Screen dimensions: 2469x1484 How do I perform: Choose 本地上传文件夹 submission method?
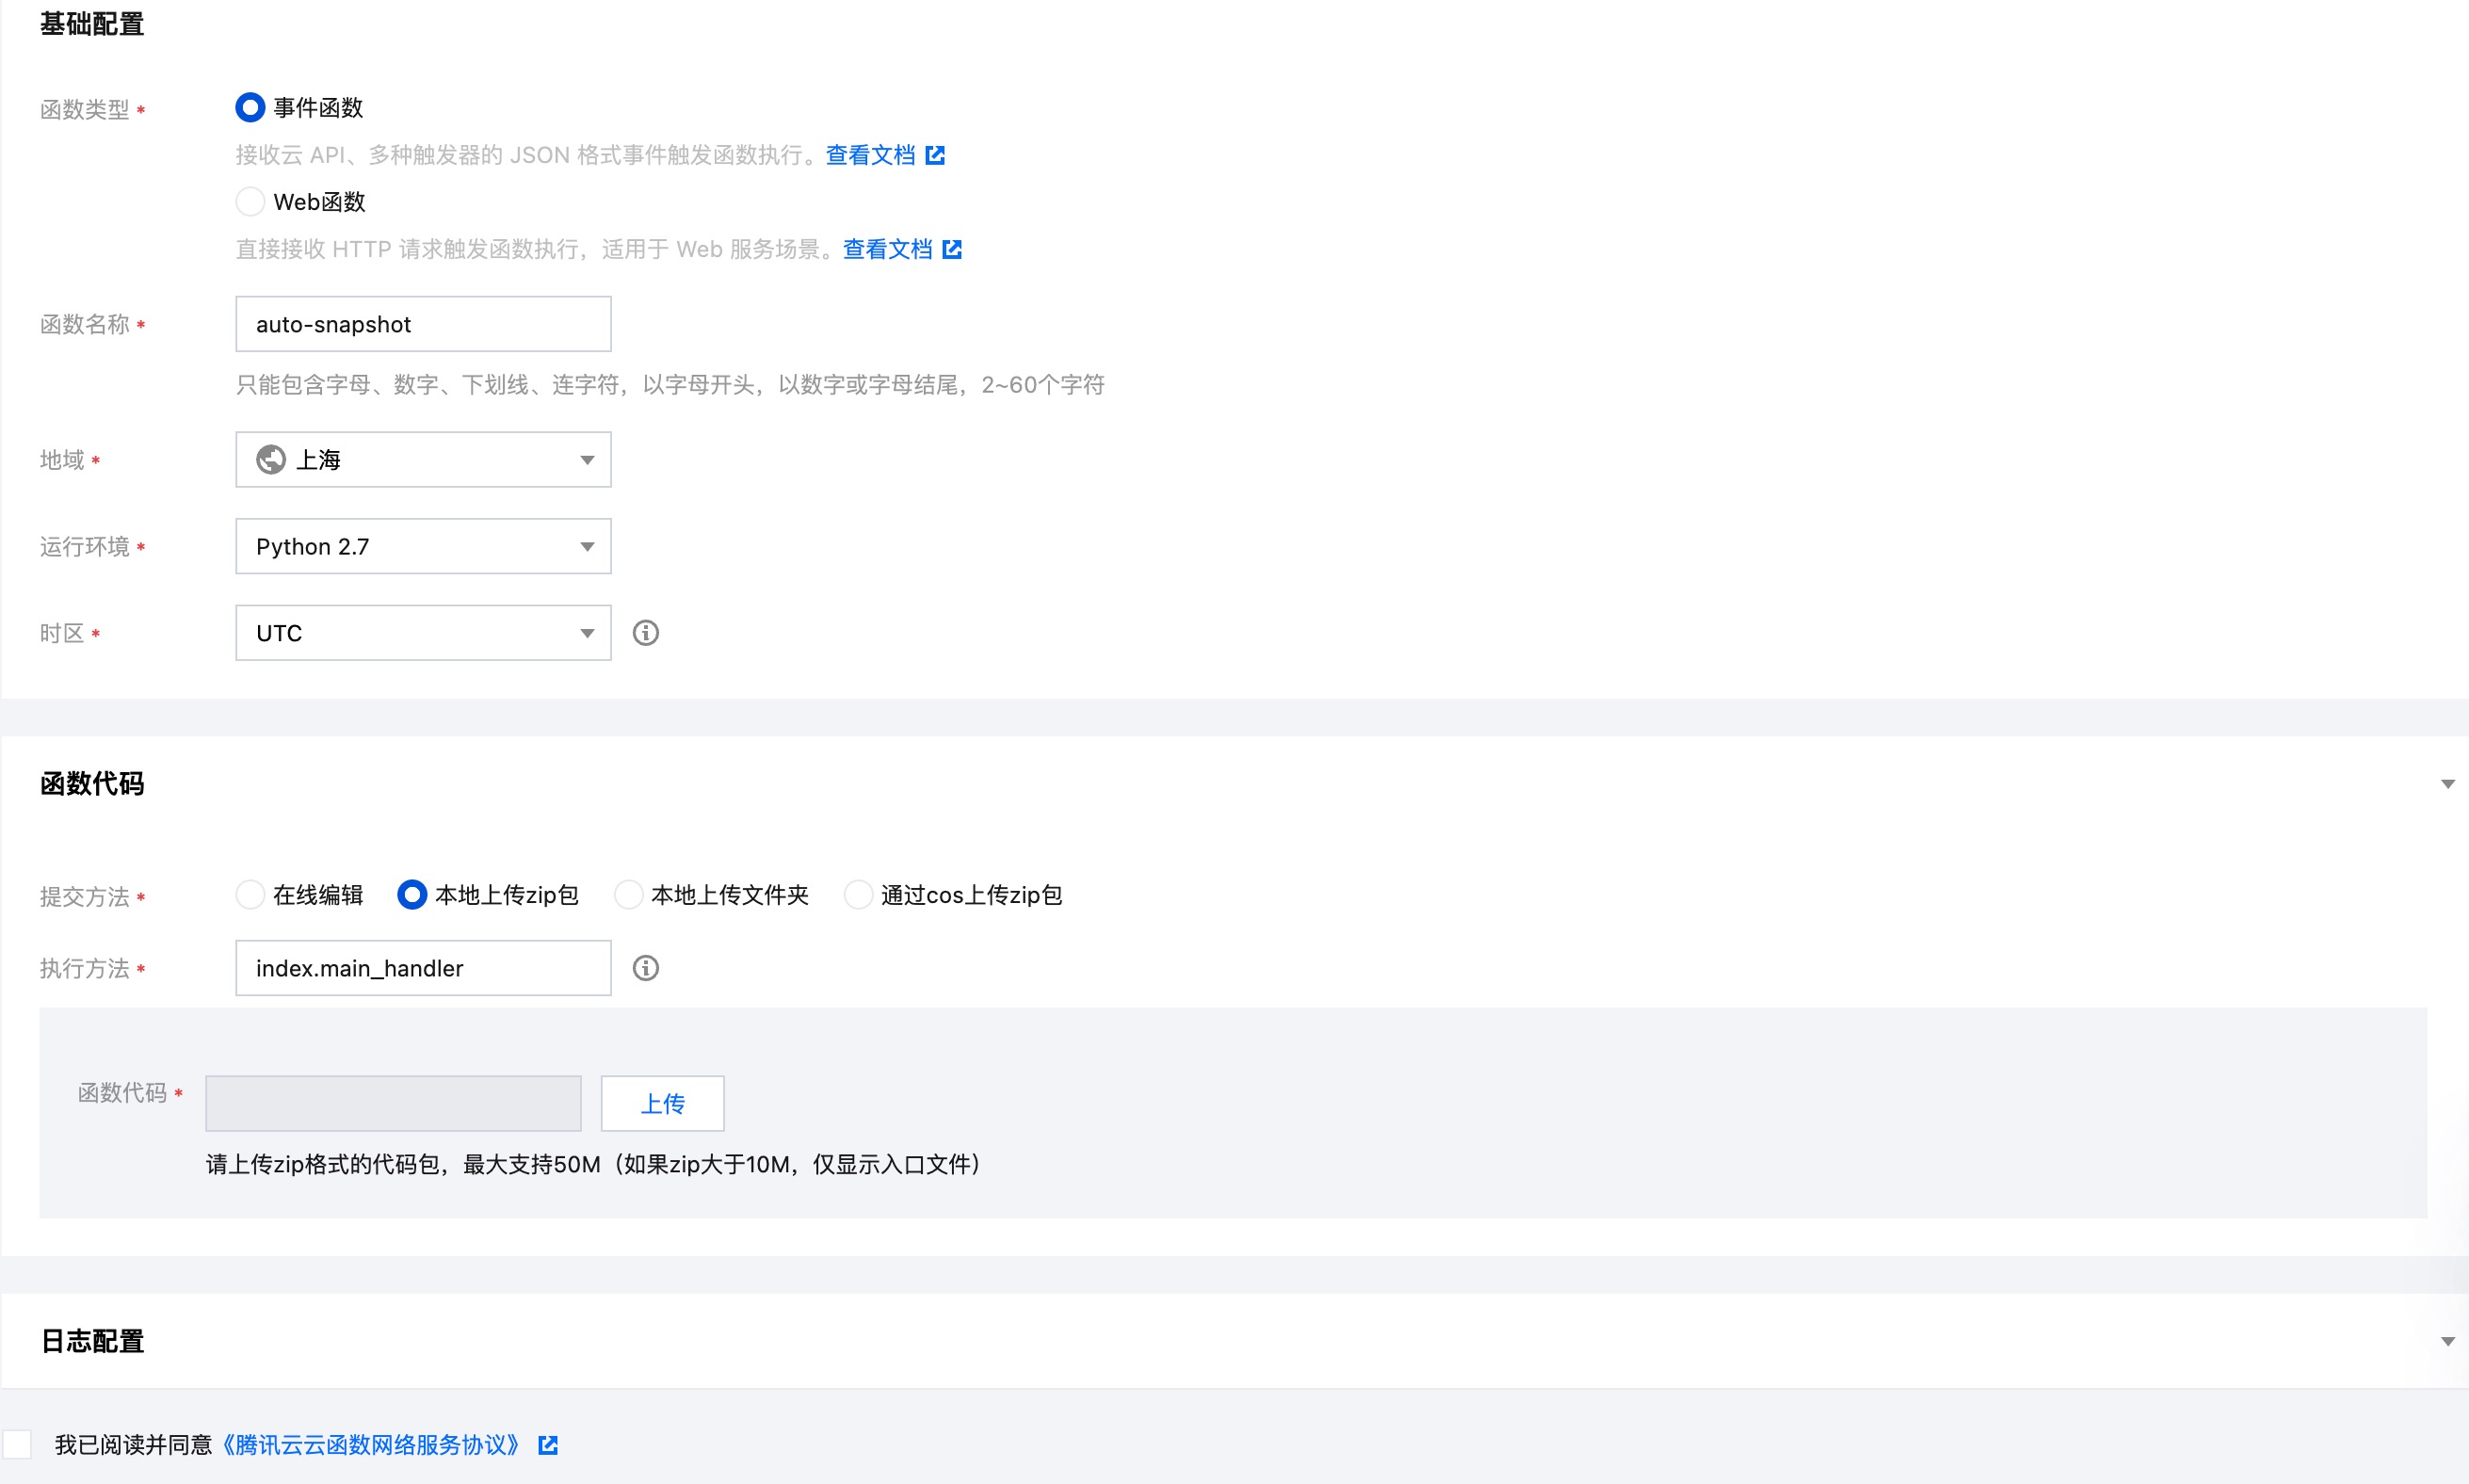tap(628, 894)
